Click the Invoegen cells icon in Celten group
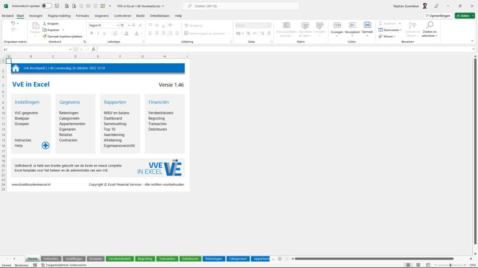Screen dimensions: 478x268 tap(337, 24)
